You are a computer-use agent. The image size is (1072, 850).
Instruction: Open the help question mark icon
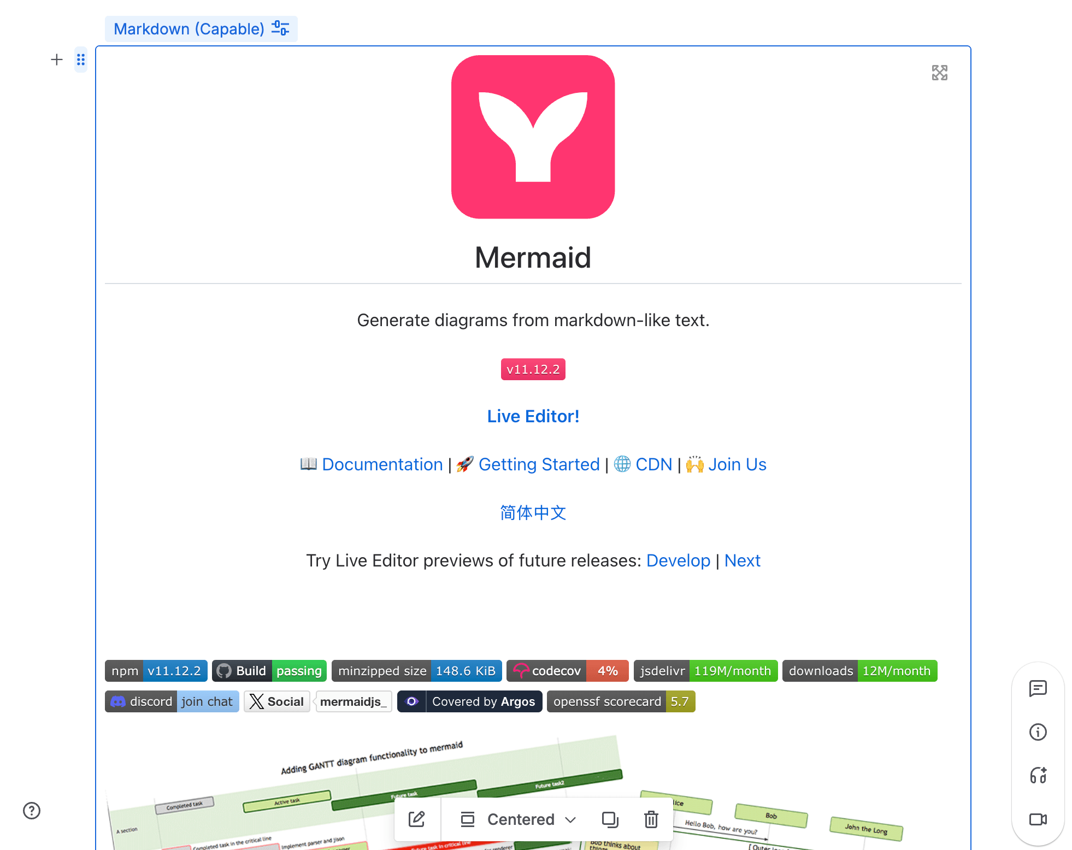(32, 811)
